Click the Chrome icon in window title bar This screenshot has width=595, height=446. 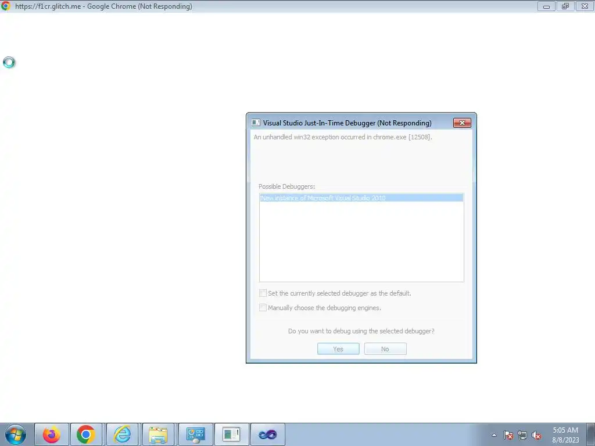click(6, 6)
